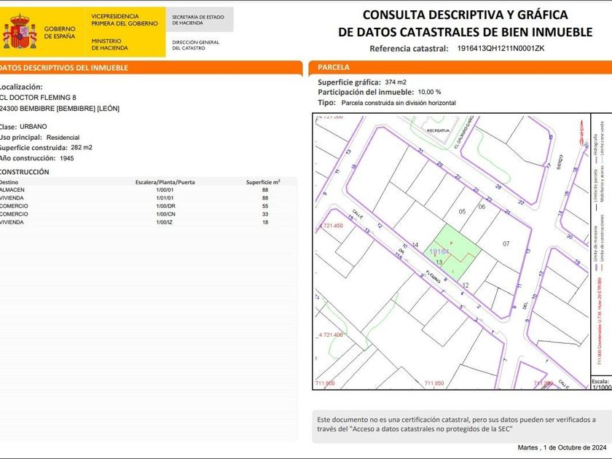Click surface value '33'

tap(265, 214)
